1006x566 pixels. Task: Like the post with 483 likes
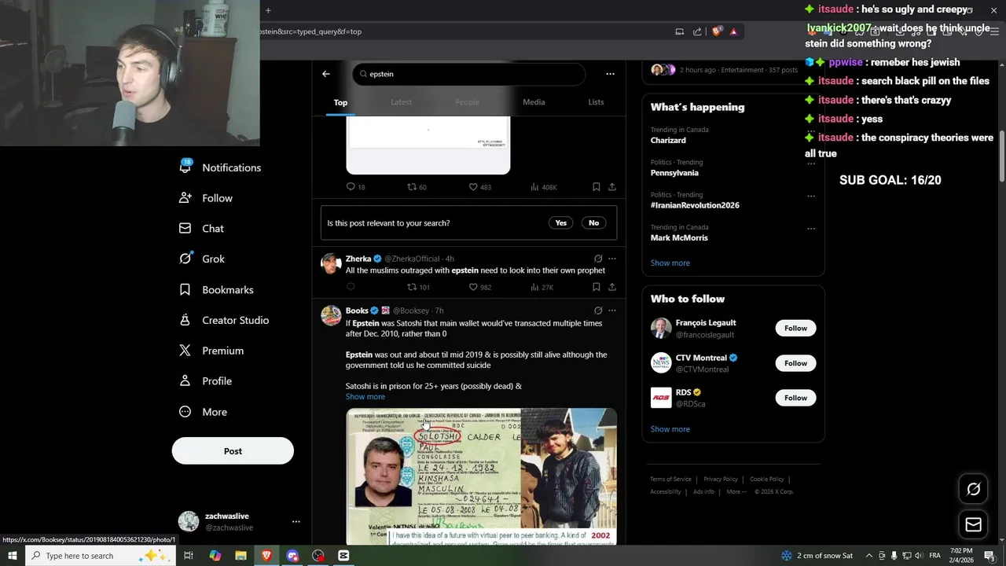pyautogui.click(x=479, y=187)
